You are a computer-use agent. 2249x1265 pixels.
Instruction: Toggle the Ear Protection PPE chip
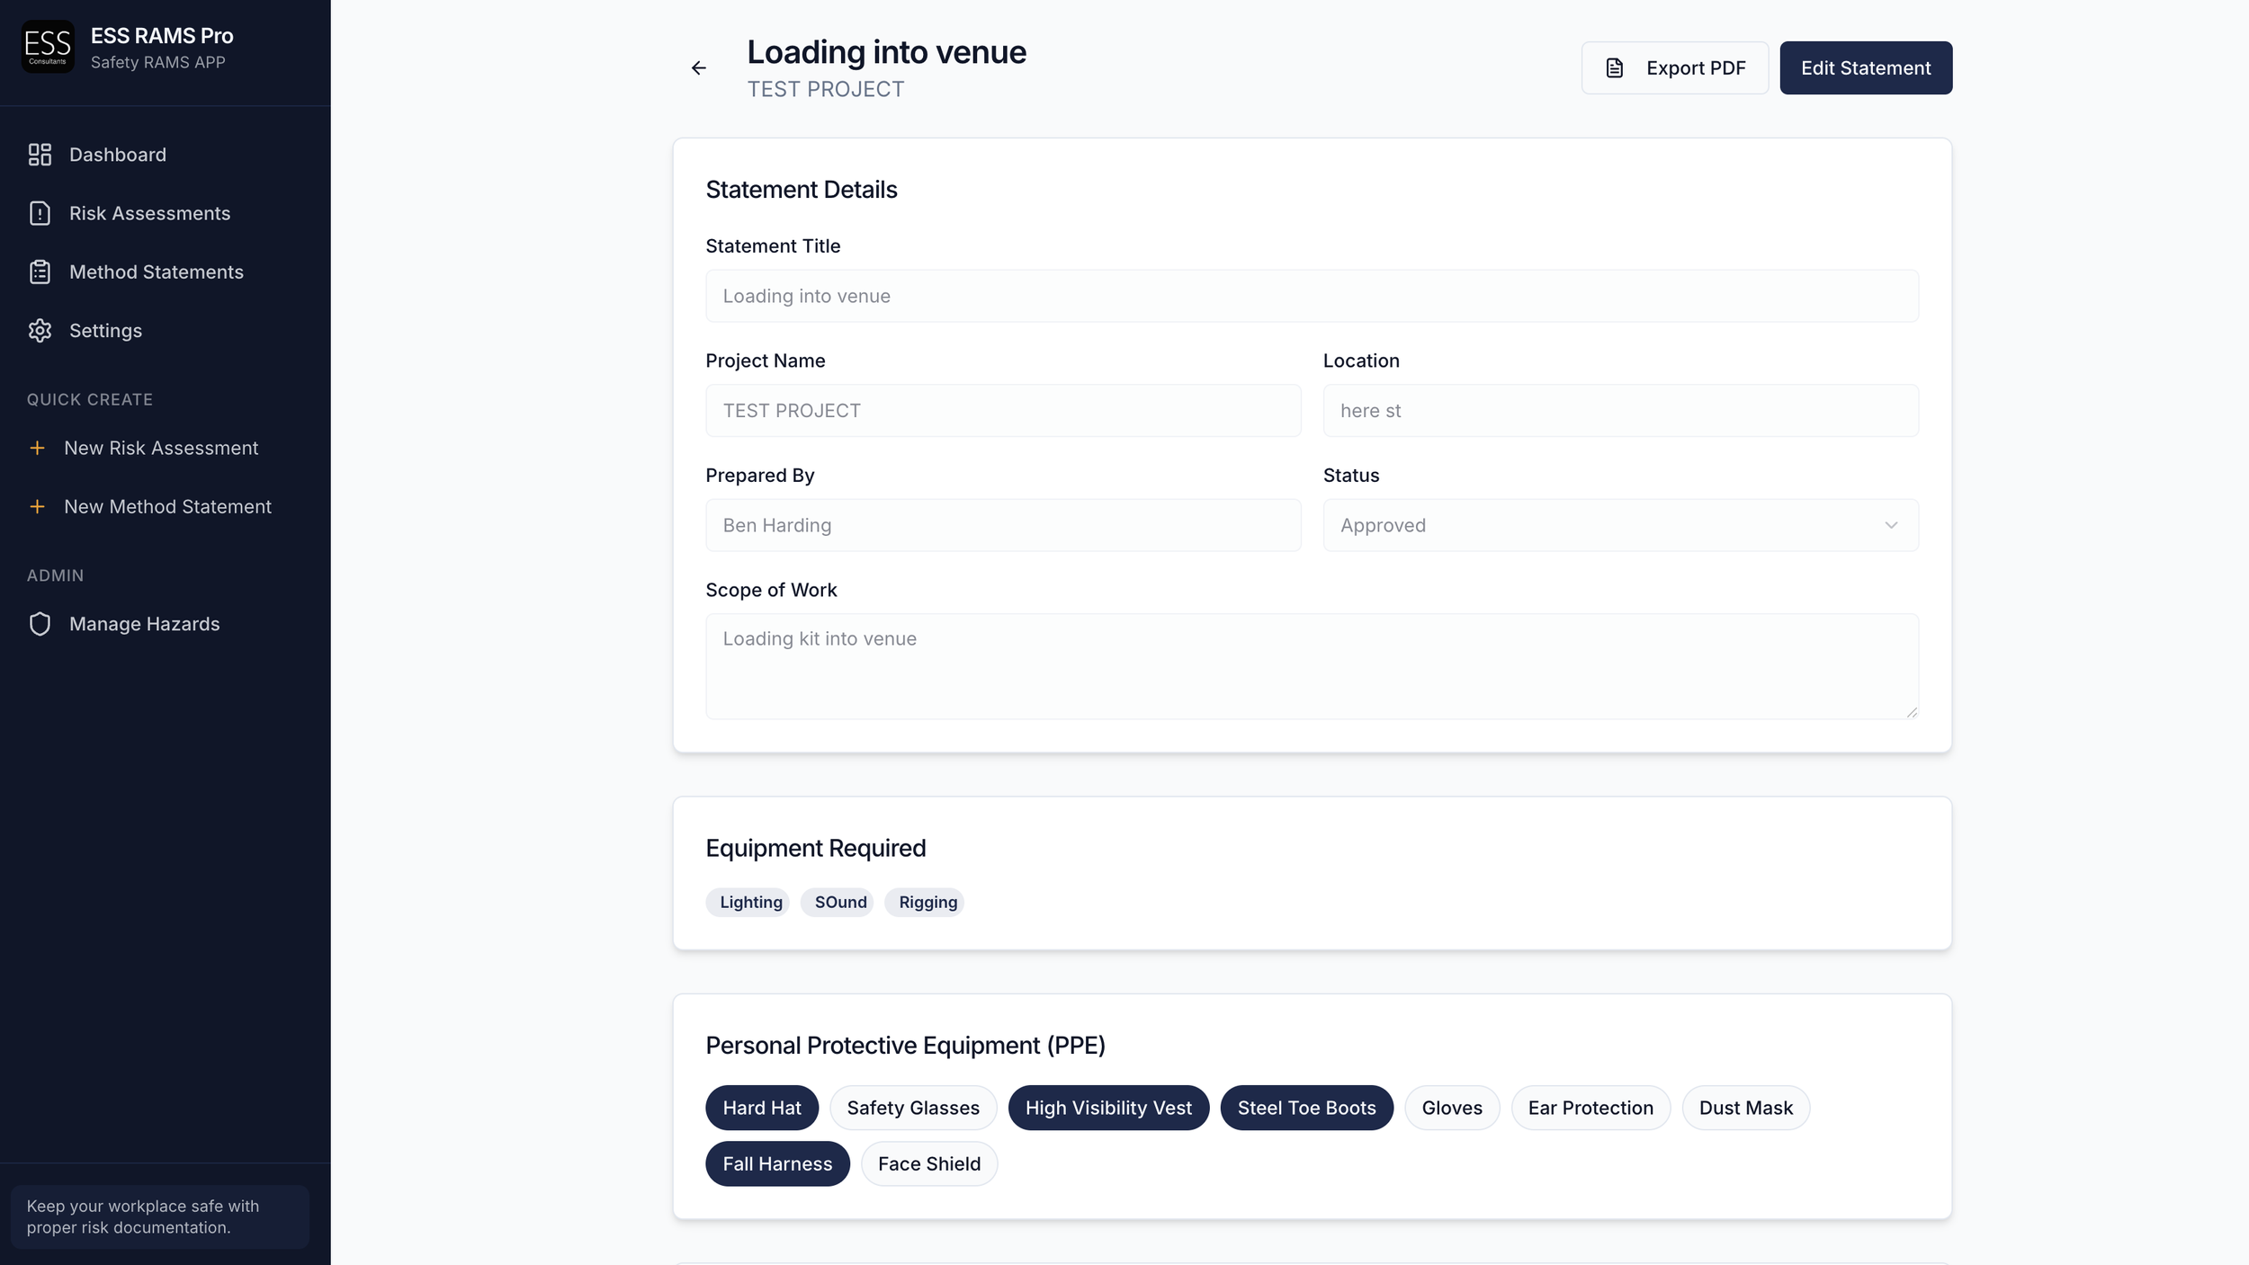1590,1108
